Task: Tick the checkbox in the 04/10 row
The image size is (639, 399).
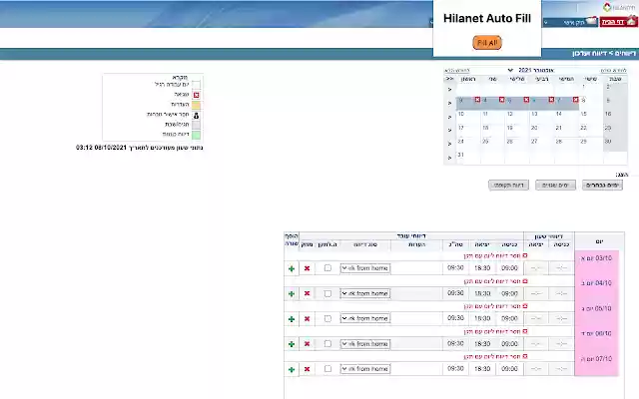Action: pos(327,293)
